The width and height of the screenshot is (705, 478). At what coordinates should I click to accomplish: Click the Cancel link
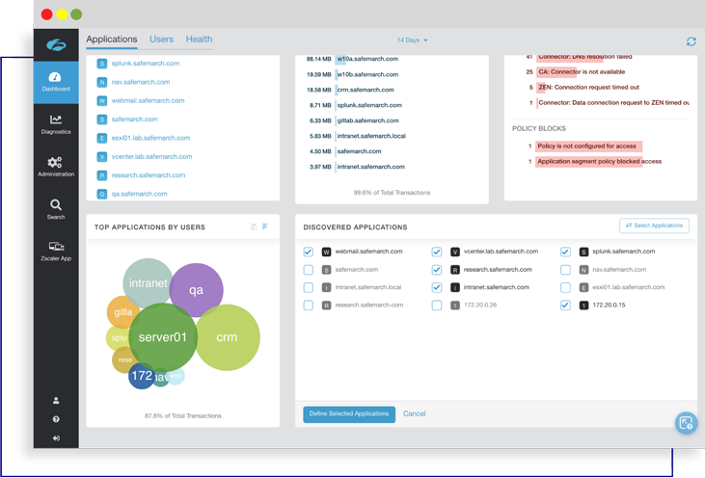[415, 413]
